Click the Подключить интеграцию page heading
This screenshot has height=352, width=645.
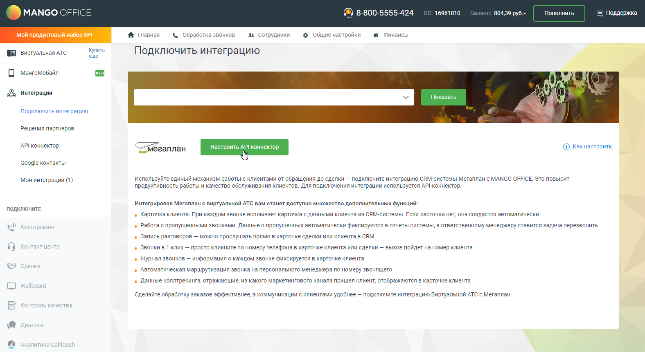coord(197,51)
